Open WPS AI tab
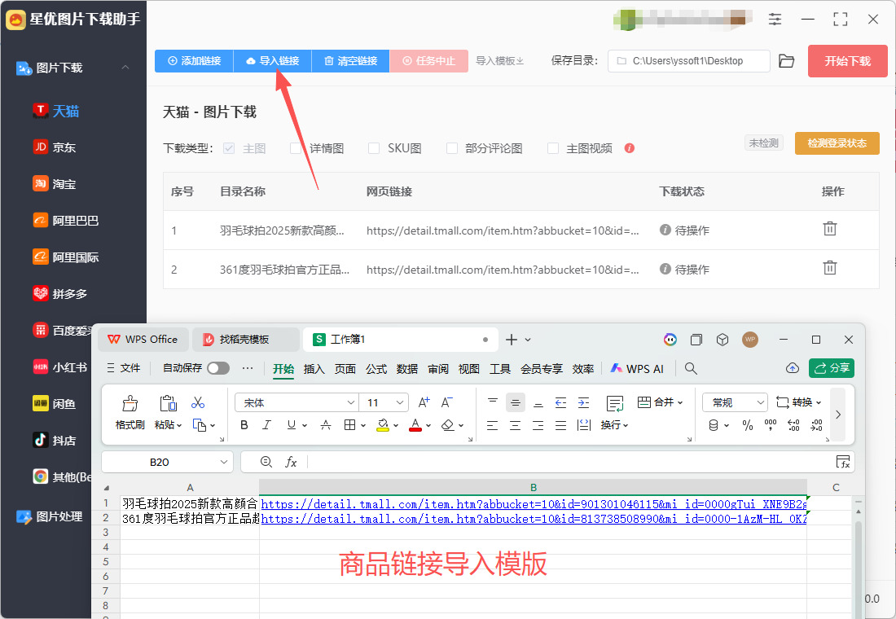 (x=637, y=369)
